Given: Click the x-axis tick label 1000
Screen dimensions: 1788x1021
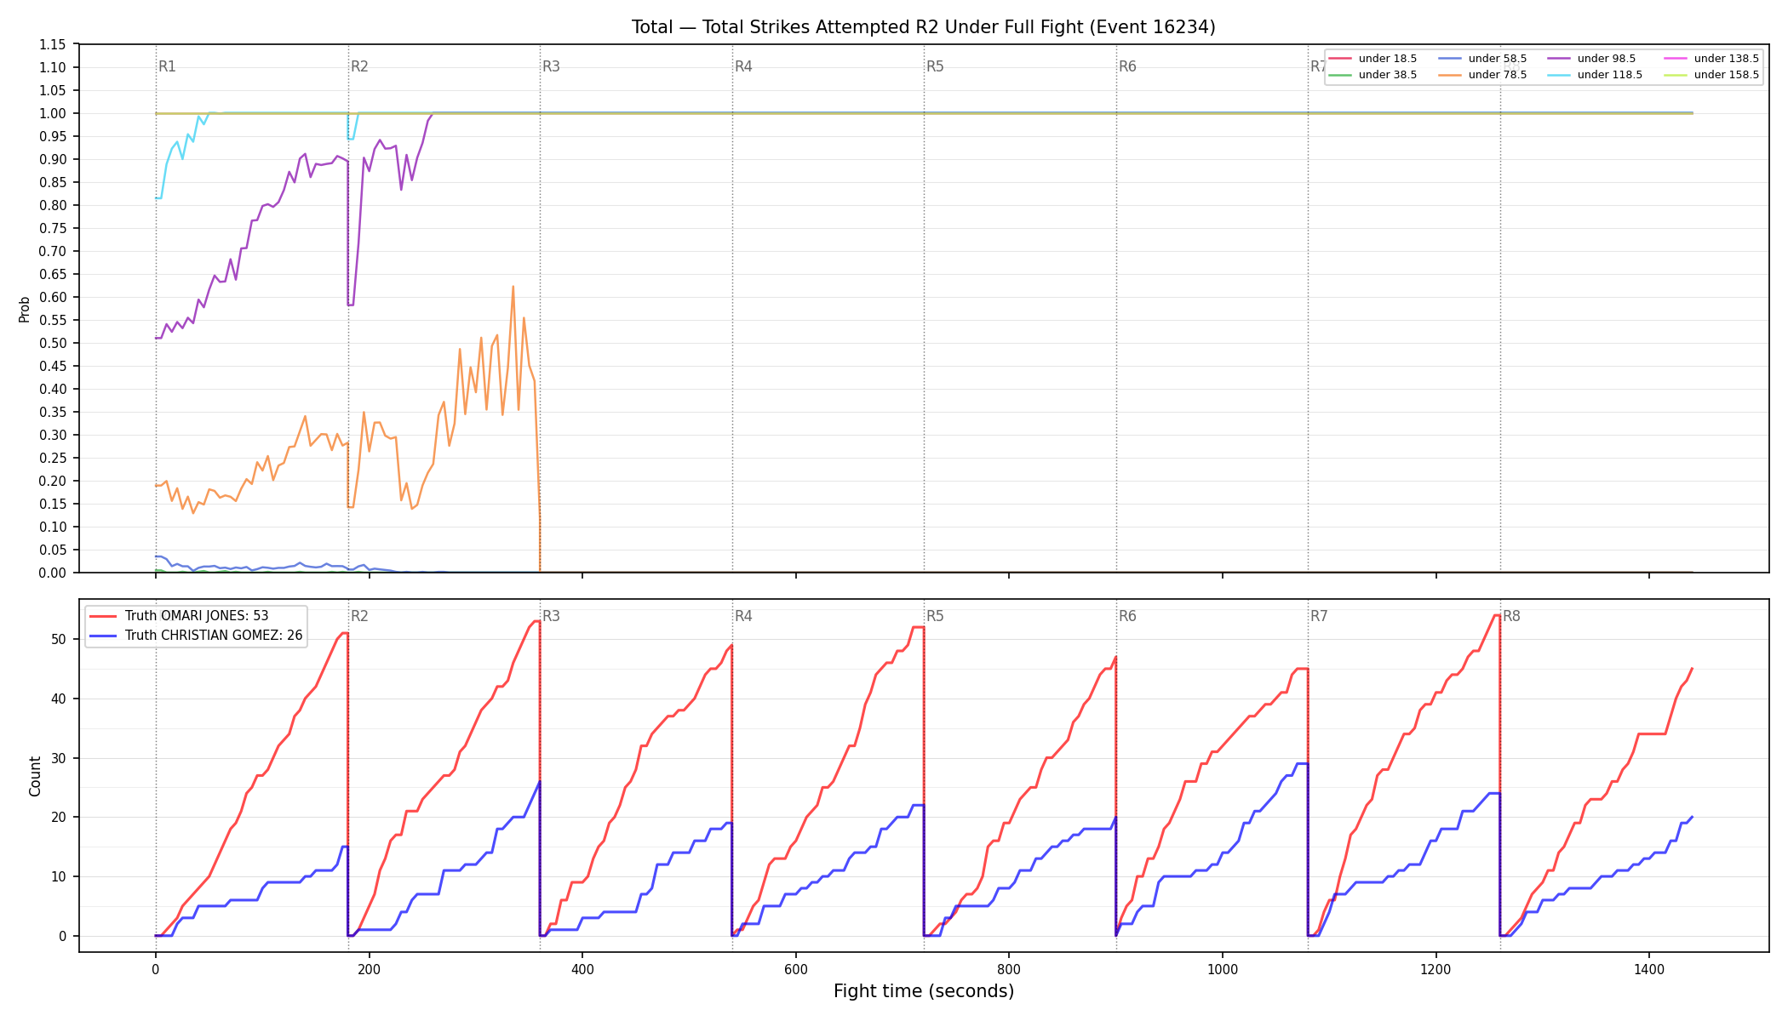Looking at the screenshot, I should (x=1223, y=968).
